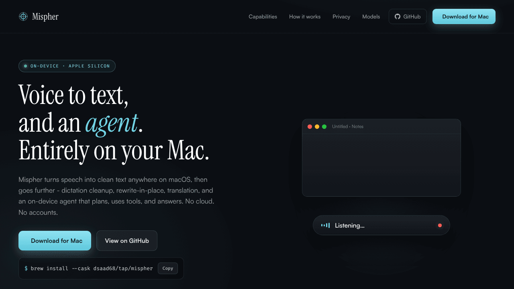
Task: Click the red recording indicator dot
Action: (x=440, y=226)
